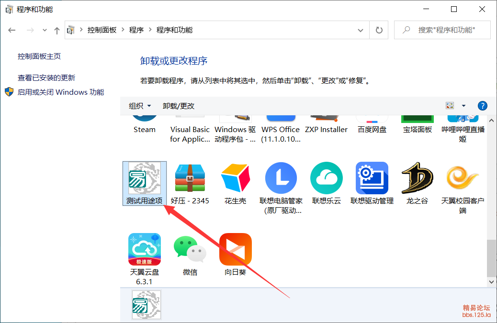Click the view layout icon in toolbar

(450, 106)
